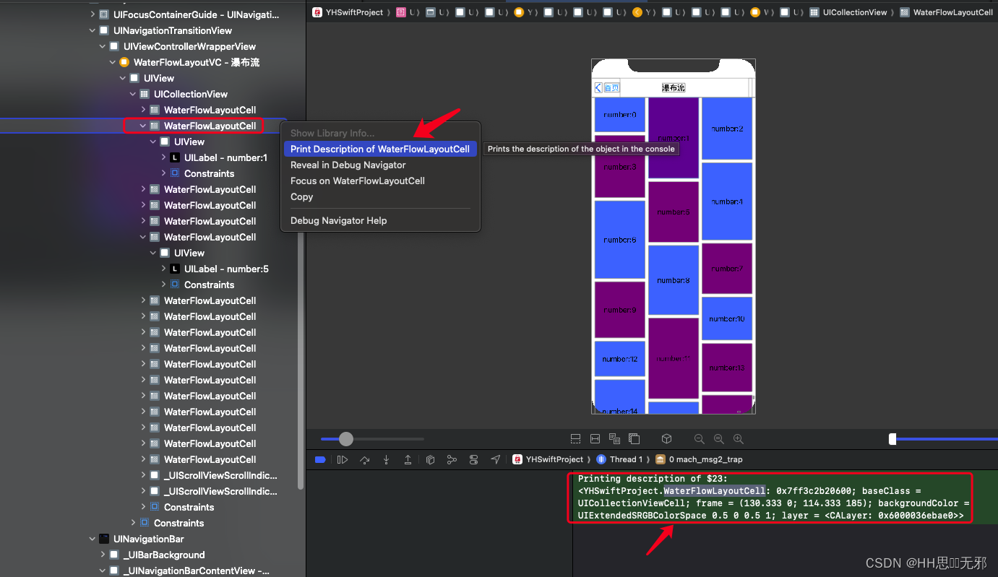
Task: Click the Step Out icon
Action: click(408, 459)
